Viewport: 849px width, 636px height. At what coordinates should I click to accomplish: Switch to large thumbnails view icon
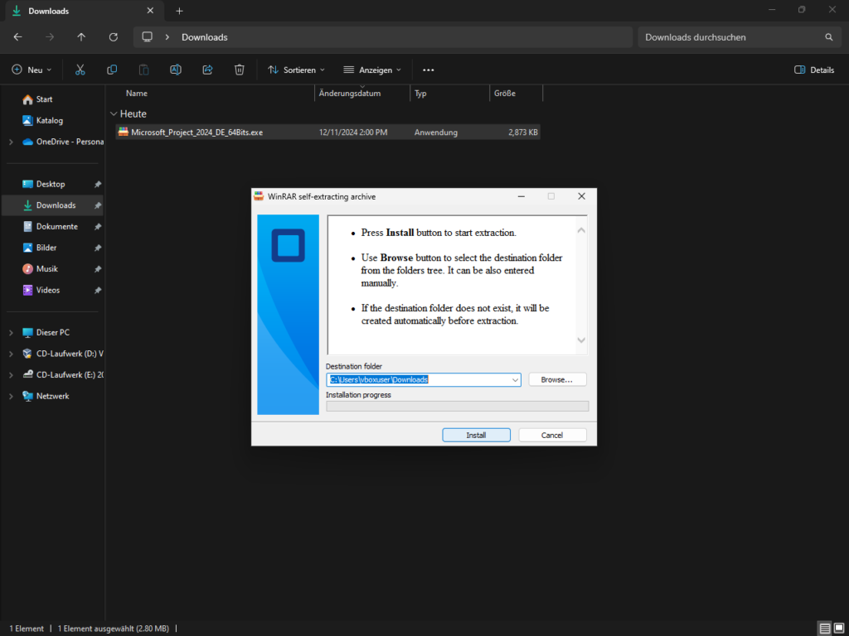point(839,629)
